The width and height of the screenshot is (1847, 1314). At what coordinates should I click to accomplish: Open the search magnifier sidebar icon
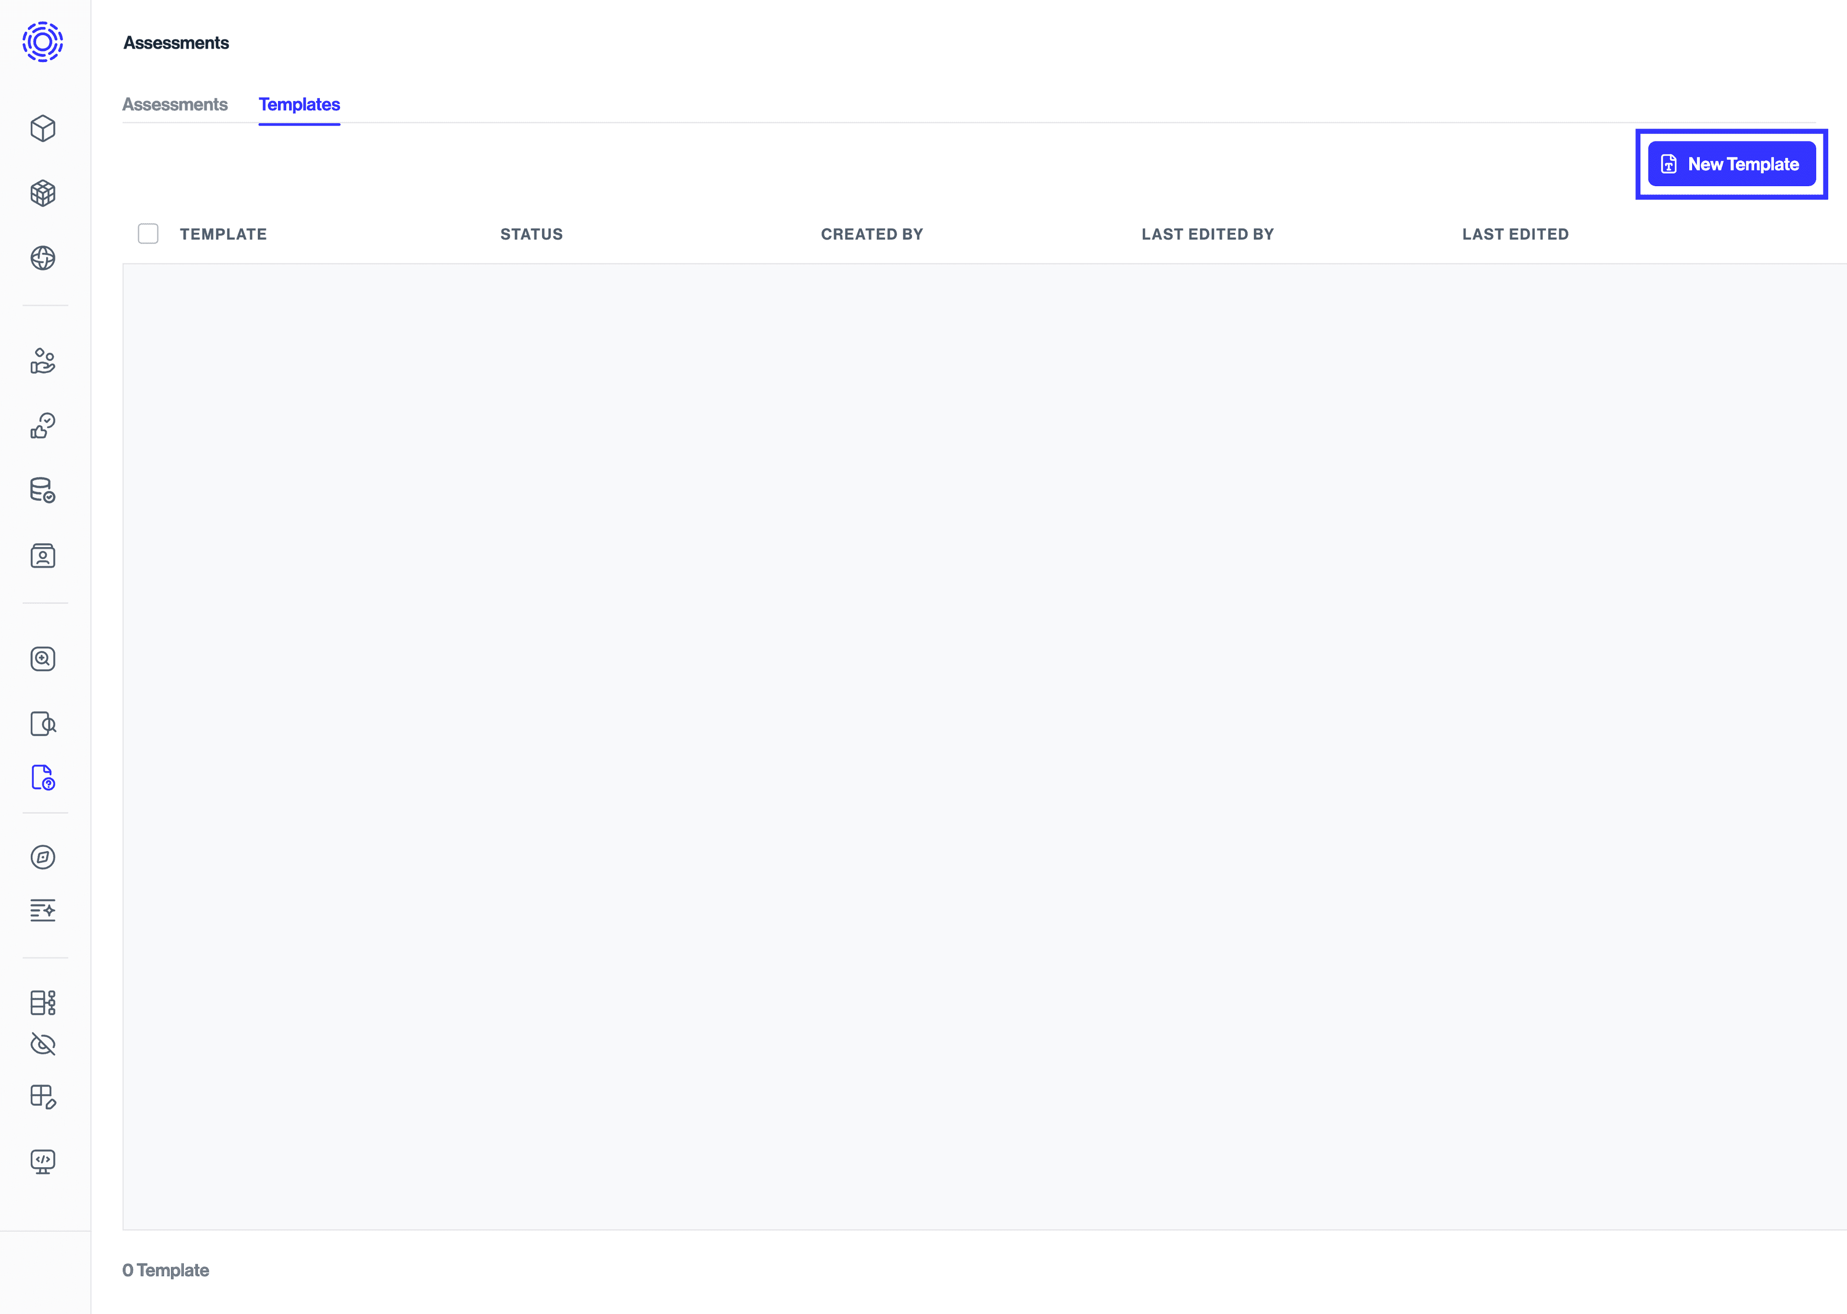point(42,658)
